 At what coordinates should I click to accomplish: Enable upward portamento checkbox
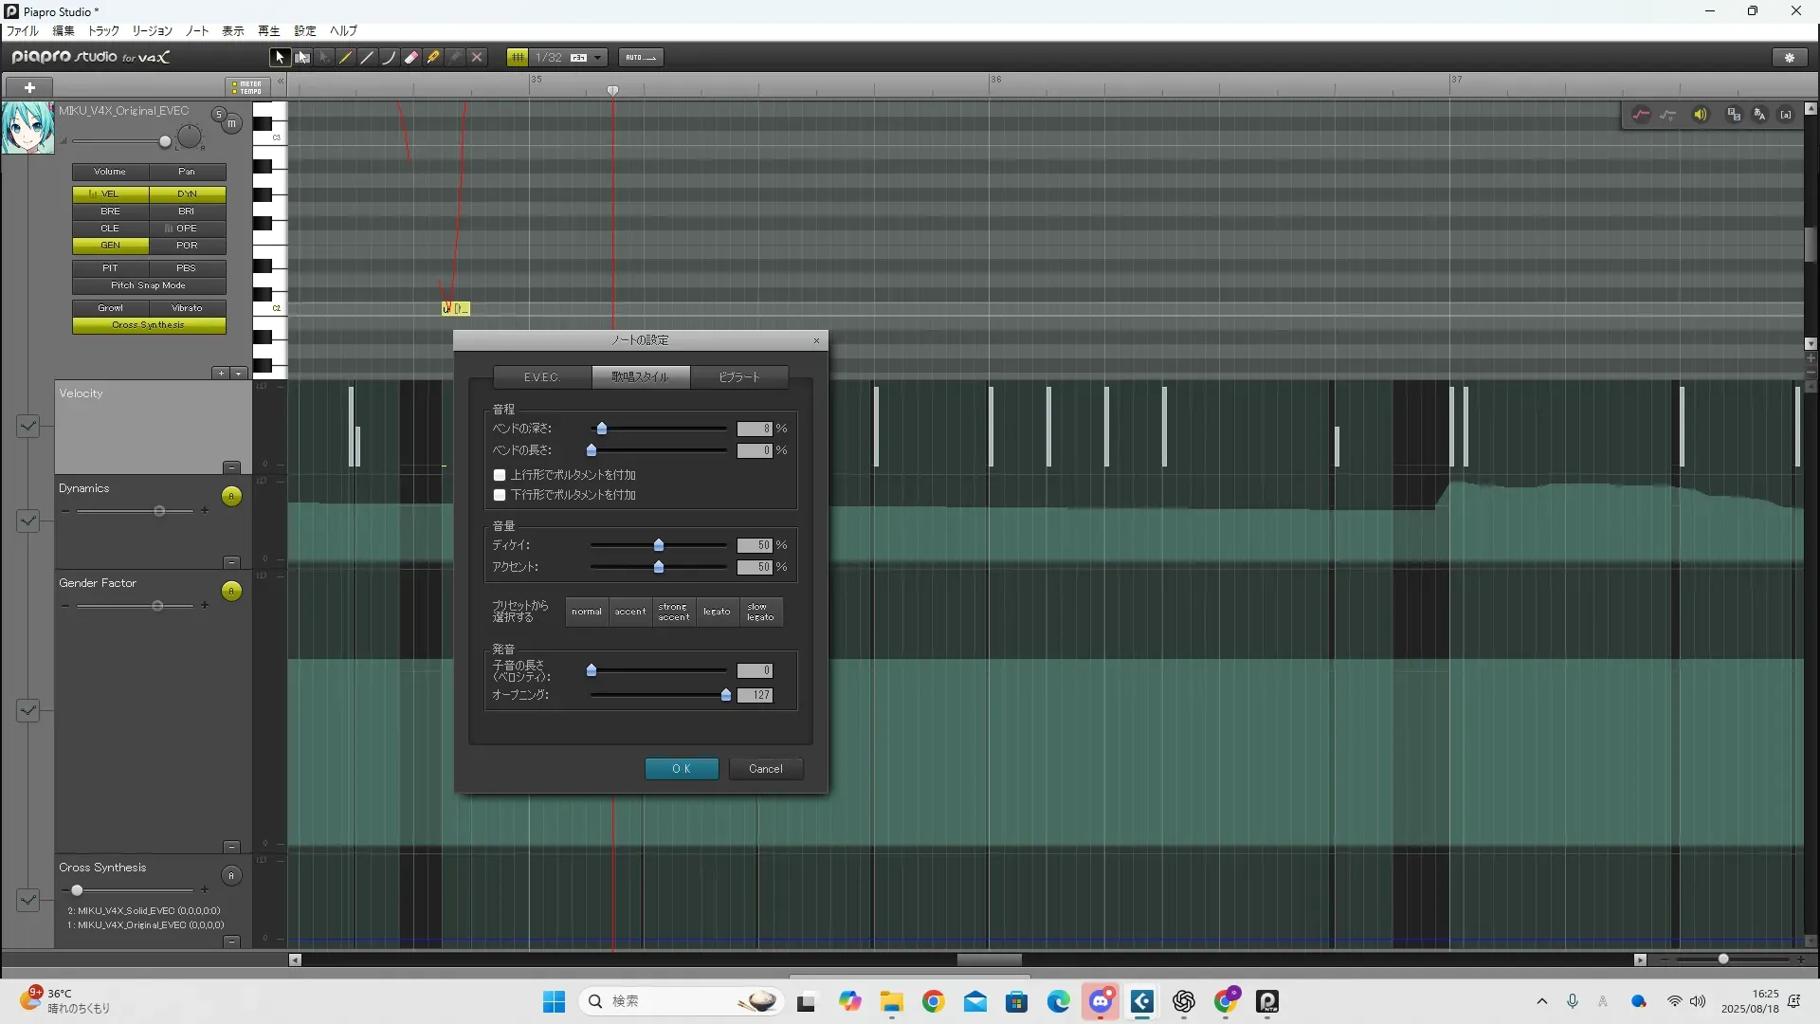(500, 475)
